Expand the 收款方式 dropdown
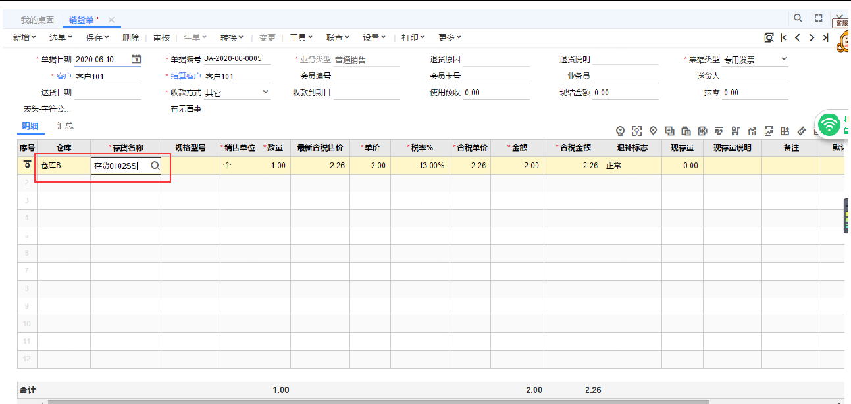 [x=265, y=92]
